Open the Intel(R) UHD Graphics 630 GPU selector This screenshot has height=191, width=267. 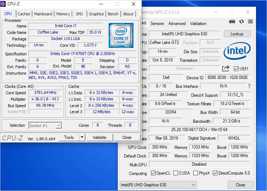click(158, 185)
